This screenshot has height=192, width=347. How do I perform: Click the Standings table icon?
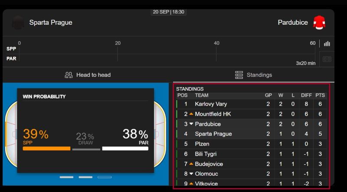click(x=239, y=75)
